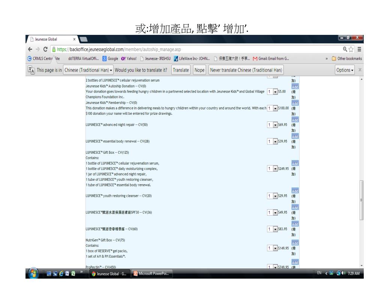Launch Internet Explorer from quick launch
Viewport: 384px width, 288px height.
click(x=61, y=274)
